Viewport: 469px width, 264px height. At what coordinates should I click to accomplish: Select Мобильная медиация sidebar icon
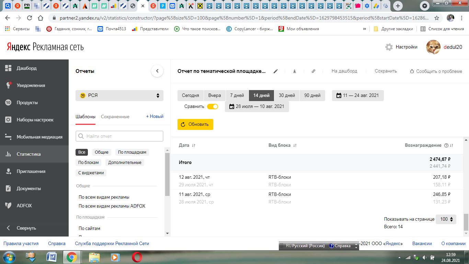9,137
